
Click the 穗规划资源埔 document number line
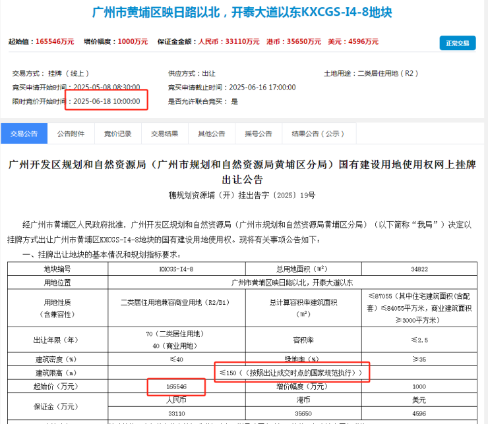click(243, 195)
